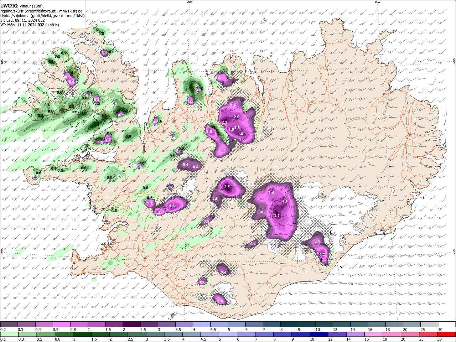
Task: Pick the white 30 snow legend swatch
Action: 447,325
